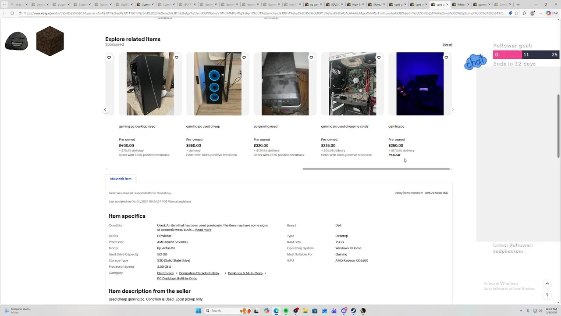This screenshot has height=316, width=561.
Task: Open the 'no cords' PC interior image
Action: [352, 84]
